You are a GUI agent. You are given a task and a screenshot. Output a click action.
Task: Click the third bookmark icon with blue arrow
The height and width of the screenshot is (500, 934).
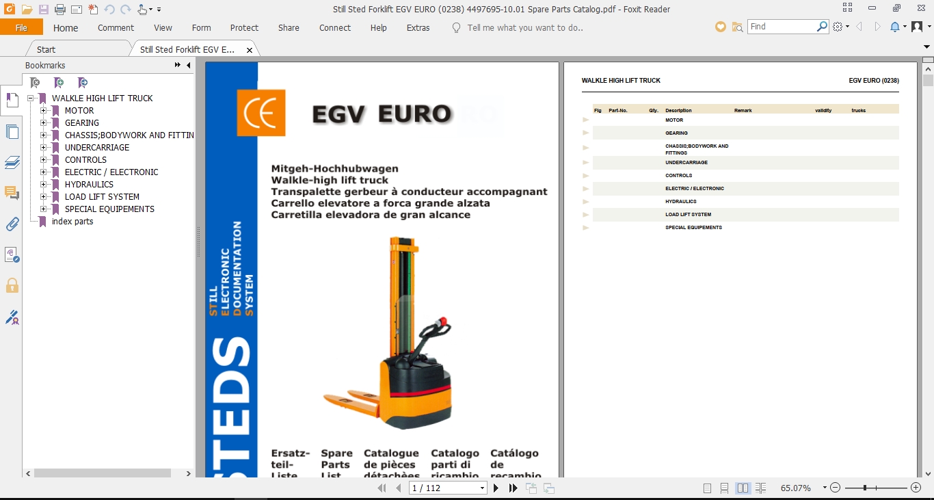coord(83,83)
